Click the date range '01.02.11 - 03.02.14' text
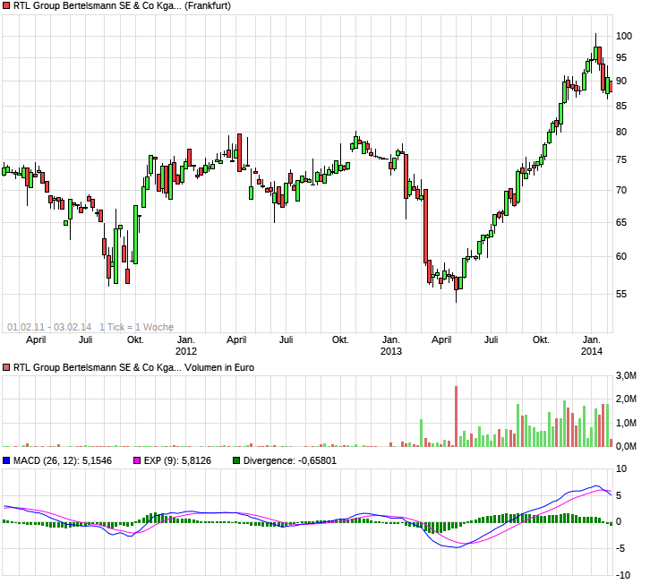The image size is (650, 584). coord(49,327)
